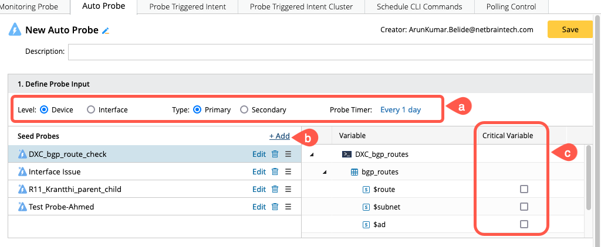
Task: Delete the DXC_bgp_route_check seed probe
Action: [x=275, y=155]
